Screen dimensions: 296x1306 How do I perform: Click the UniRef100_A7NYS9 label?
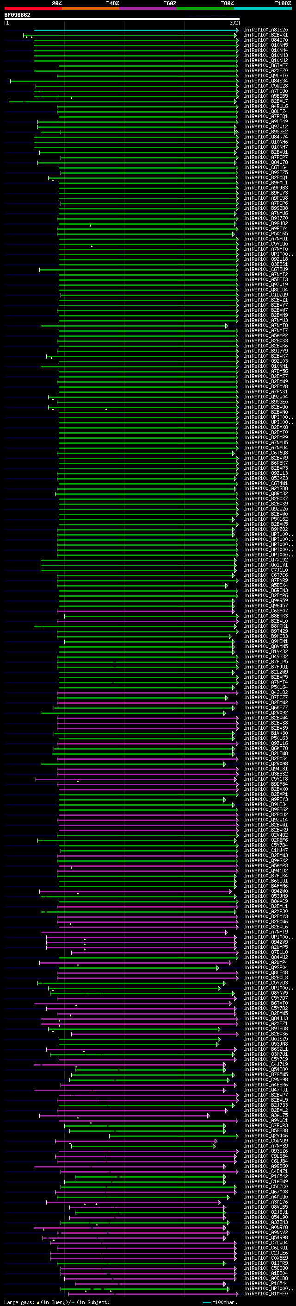pos(265,1146)
